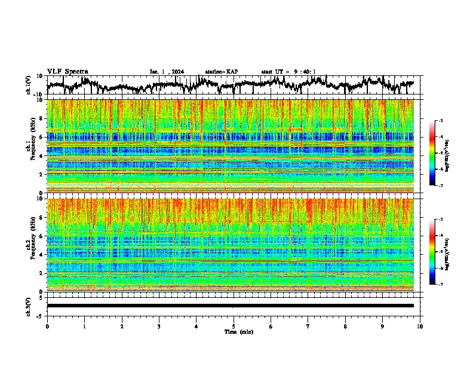
Task: Click the "VLF Spectra" plot title
Action: click(67, 72)
